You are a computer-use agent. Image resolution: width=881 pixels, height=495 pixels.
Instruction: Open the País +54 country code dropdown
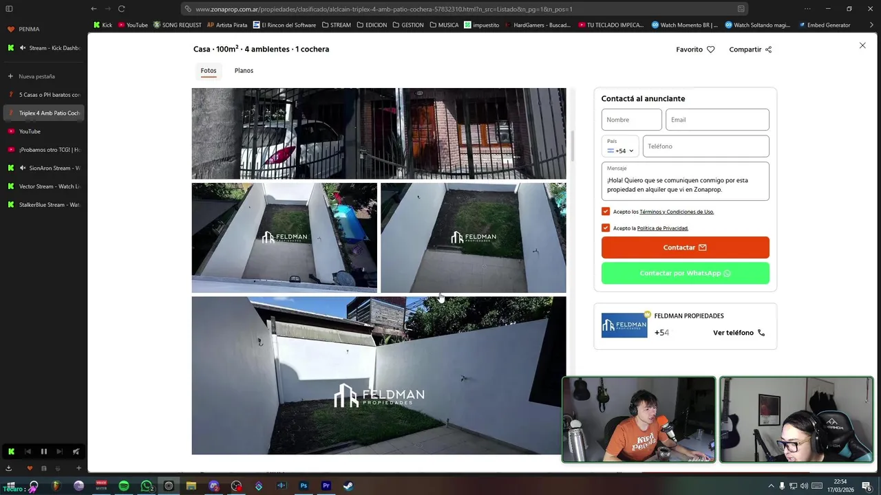[620, 146]
